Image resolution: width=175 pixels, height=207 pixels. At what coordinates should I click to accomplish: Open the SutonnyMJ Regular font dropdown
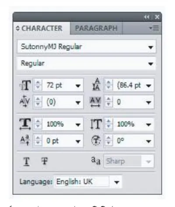point(87,47)
